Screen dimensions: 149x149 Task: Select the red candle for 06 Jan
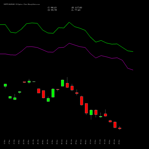(72, 88)
